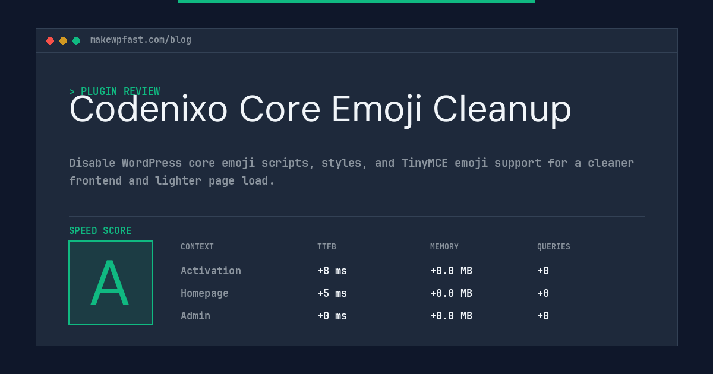
Task: Click the +8 ms Activation TTFB value
Action: click(x=332, y=271)
